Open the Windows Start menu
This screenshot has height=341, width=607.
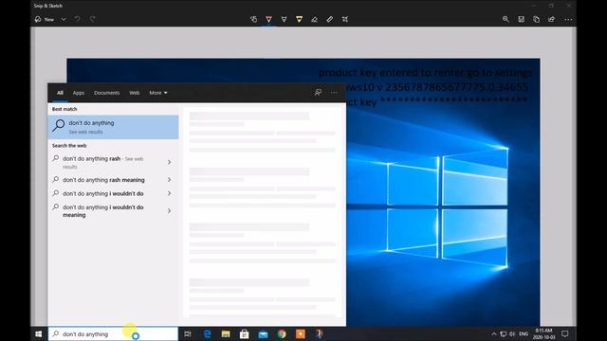click(x=39, y=334)
